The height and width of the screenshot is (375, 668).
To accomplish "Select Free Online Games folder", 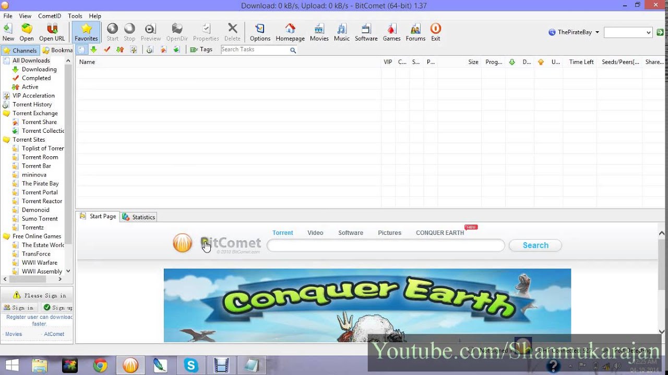I will [x=37, y=236].
